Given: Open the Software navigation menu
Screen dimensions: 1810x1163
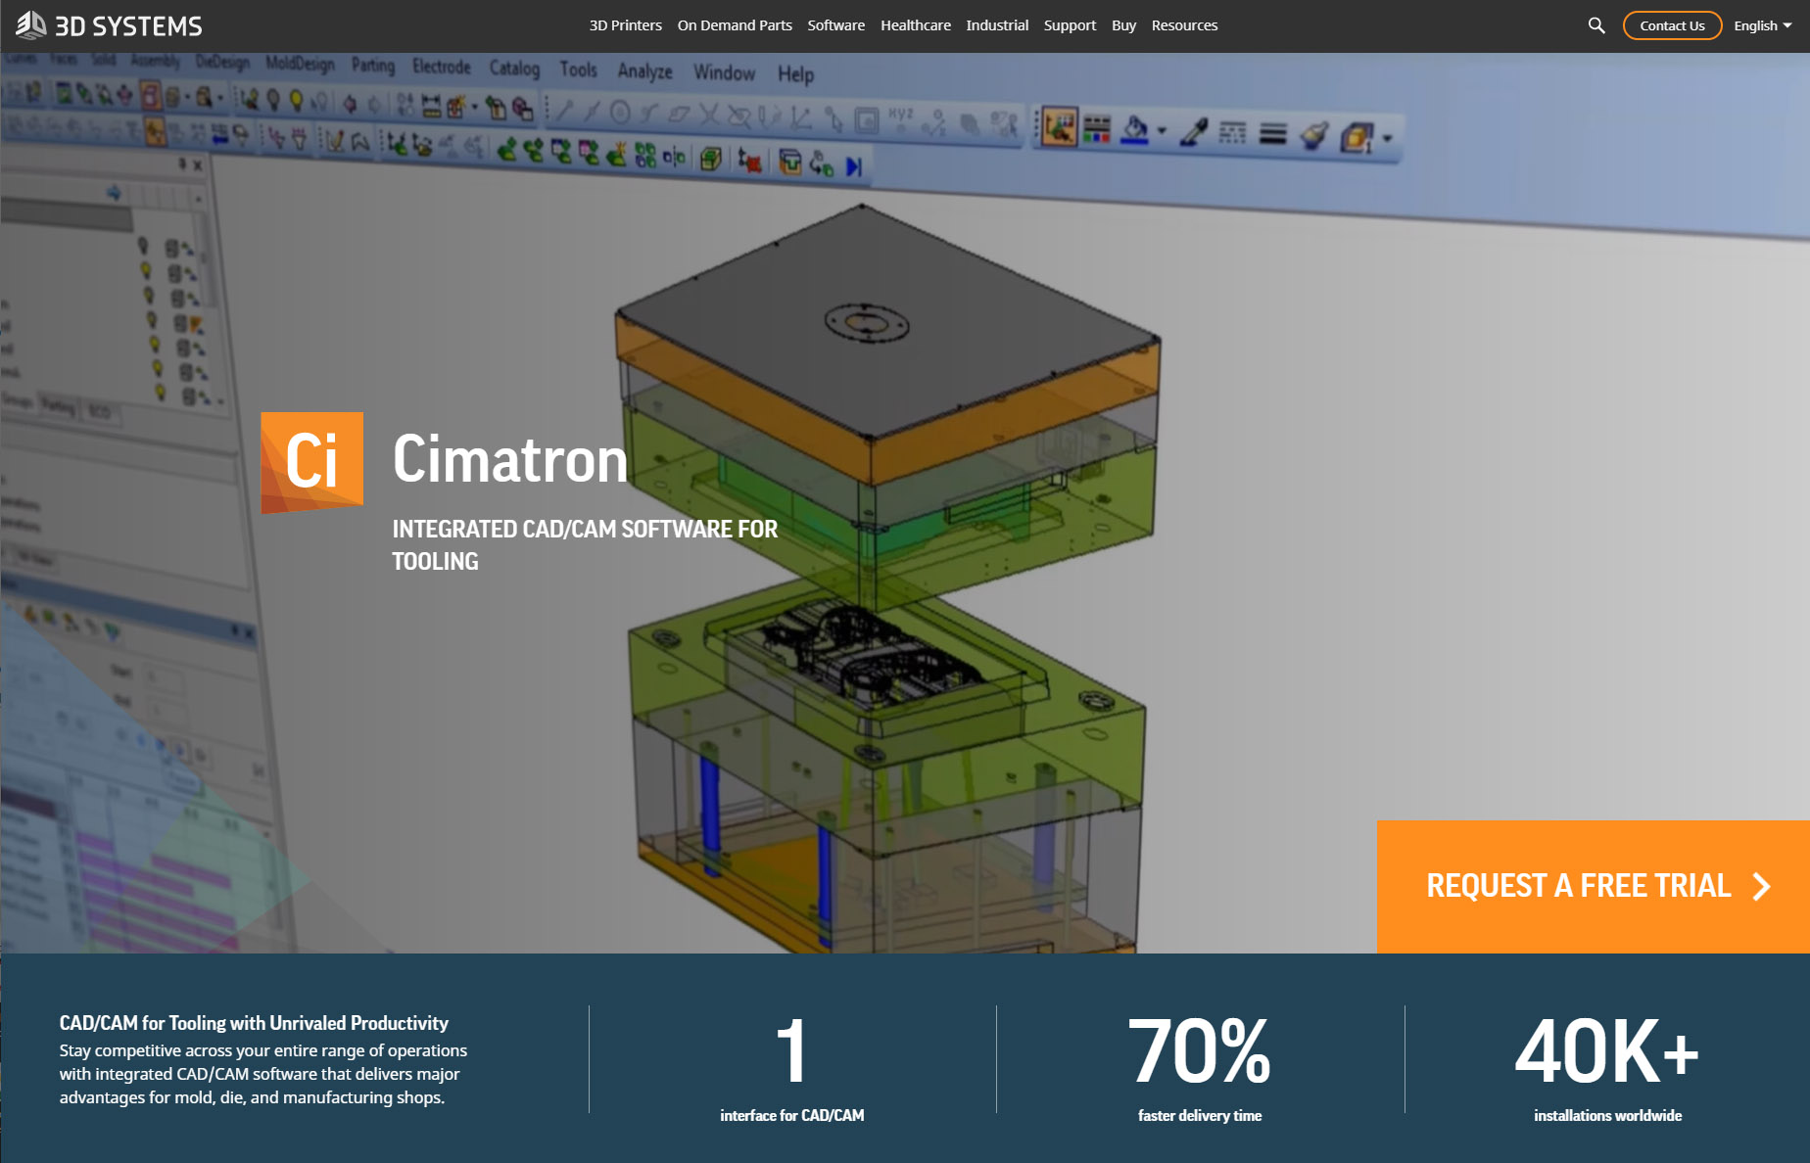Looking at the screenshot, I should (x=835, y=25).
